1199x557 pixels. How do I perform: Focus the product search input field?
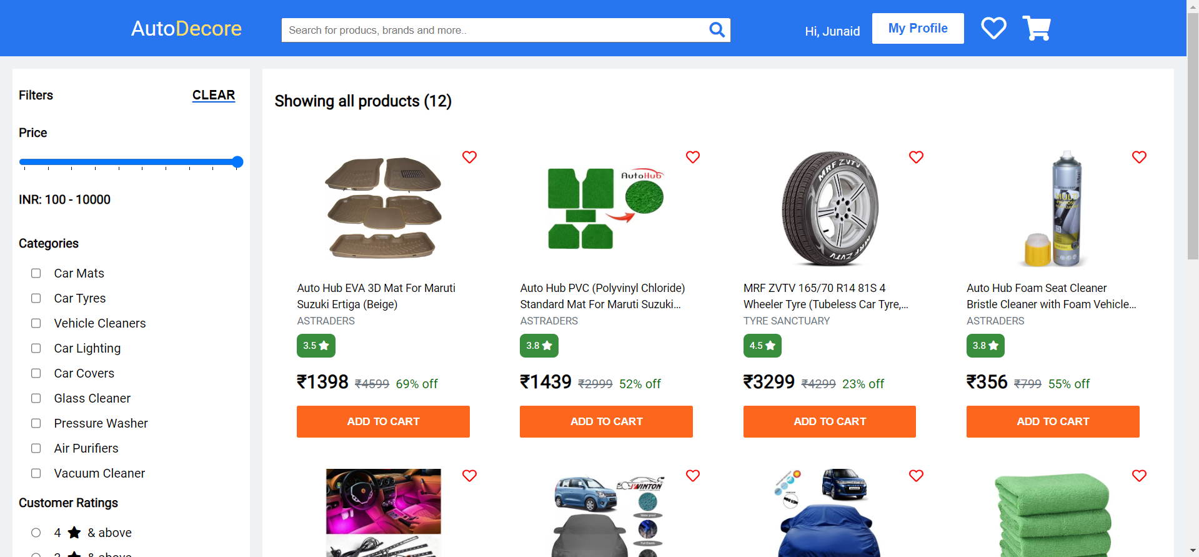pyautogui.click(x=494, y=30)
